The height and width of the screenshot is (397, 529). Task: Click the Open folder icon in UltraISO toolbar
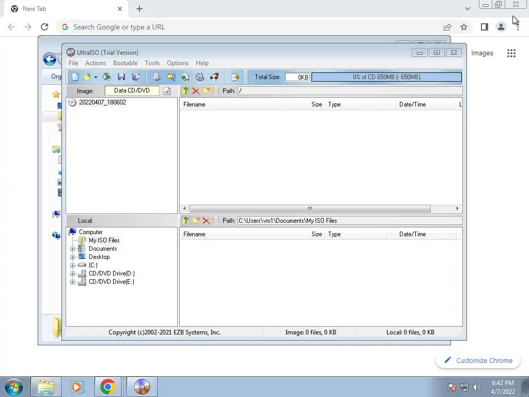click(x=87, y=77)
